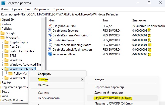
Task: Click the Microsoft folder icon
Action: (2, 38)
